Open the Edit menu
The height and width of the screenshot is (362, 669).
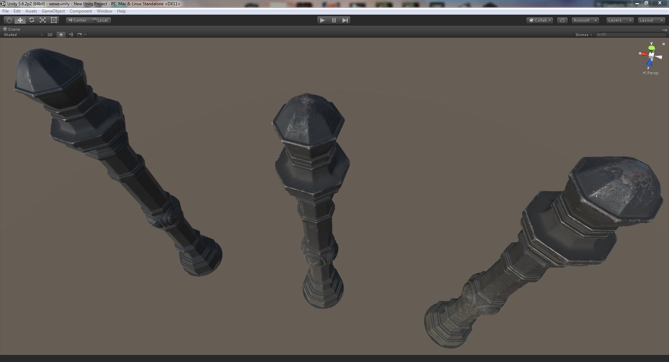point(17,11)
